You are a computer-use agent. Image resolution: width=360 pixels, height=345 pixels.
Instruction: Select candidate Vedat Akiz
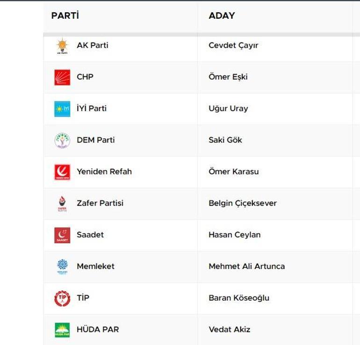[x=230, y=330]
